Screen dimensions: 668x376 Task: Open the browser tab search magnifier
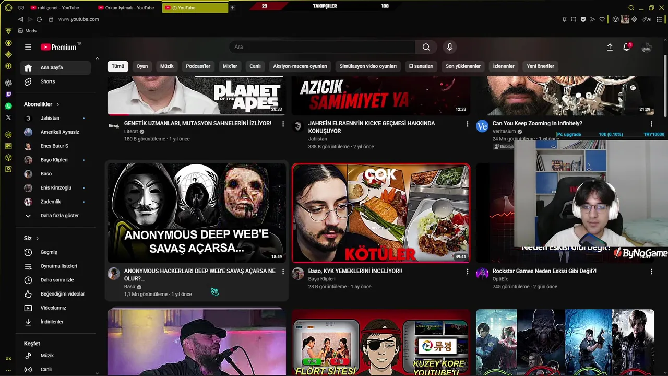coord(631,8)
